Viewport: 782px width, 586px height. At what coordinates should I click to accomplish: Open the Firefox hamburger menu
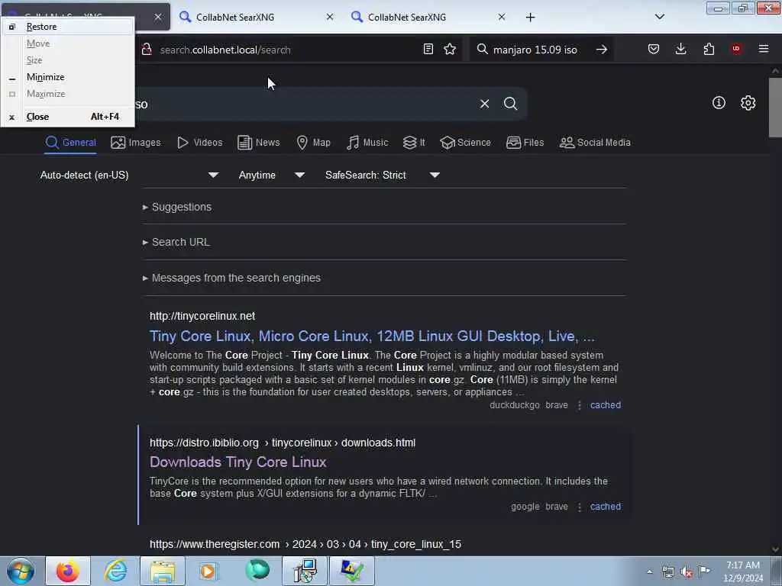[764, 49]
